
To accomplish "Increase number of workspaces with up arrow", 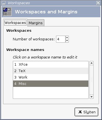I will click(x=67, y=38).
